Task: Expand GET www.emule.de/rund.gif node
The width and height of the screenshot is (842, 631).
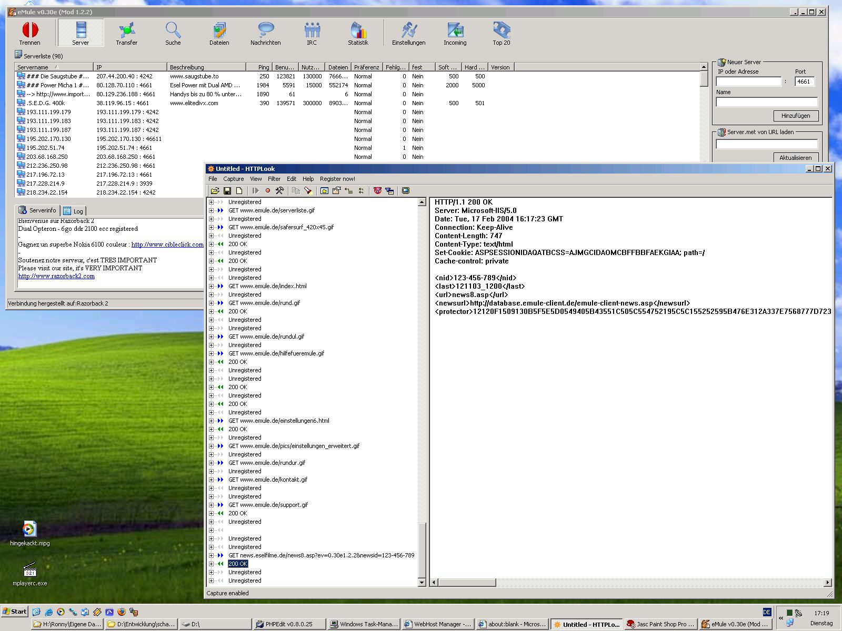Action: tap(211, 303)
